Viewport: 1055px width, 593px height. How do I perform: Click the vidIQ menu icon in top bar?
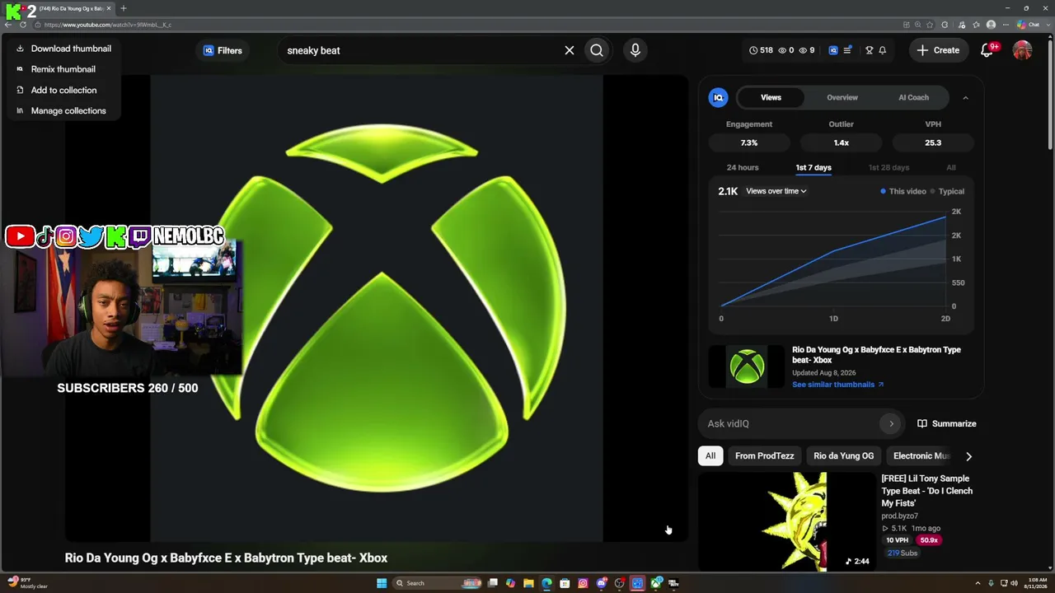point(847,50)
